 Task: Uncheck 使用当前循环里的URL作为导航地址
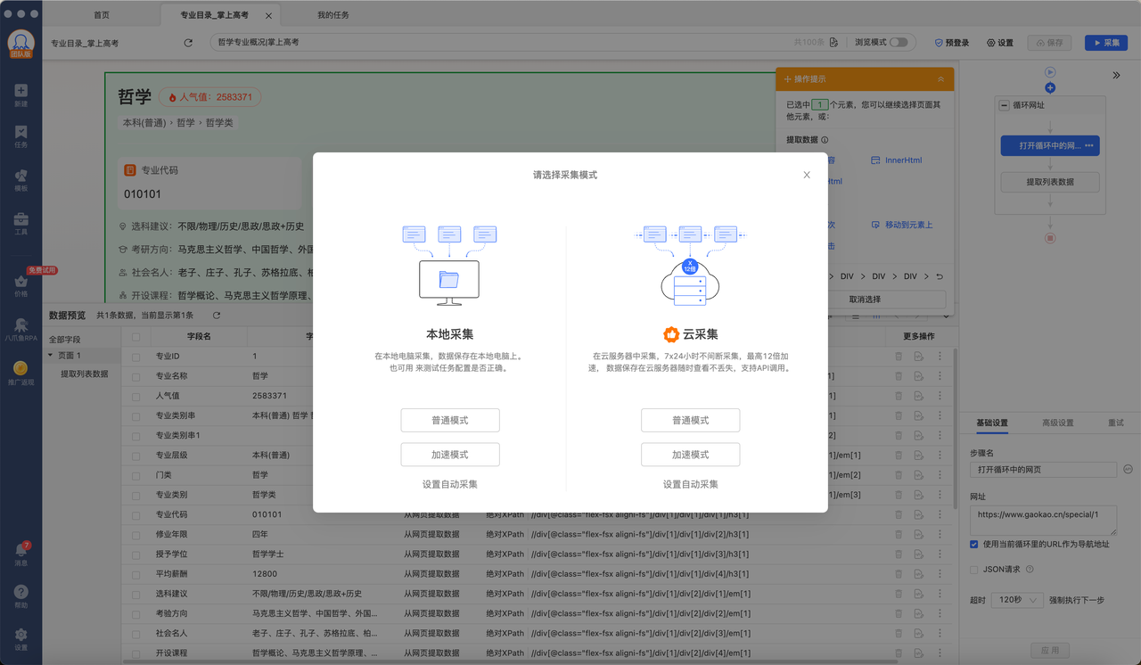click(974, 545)
